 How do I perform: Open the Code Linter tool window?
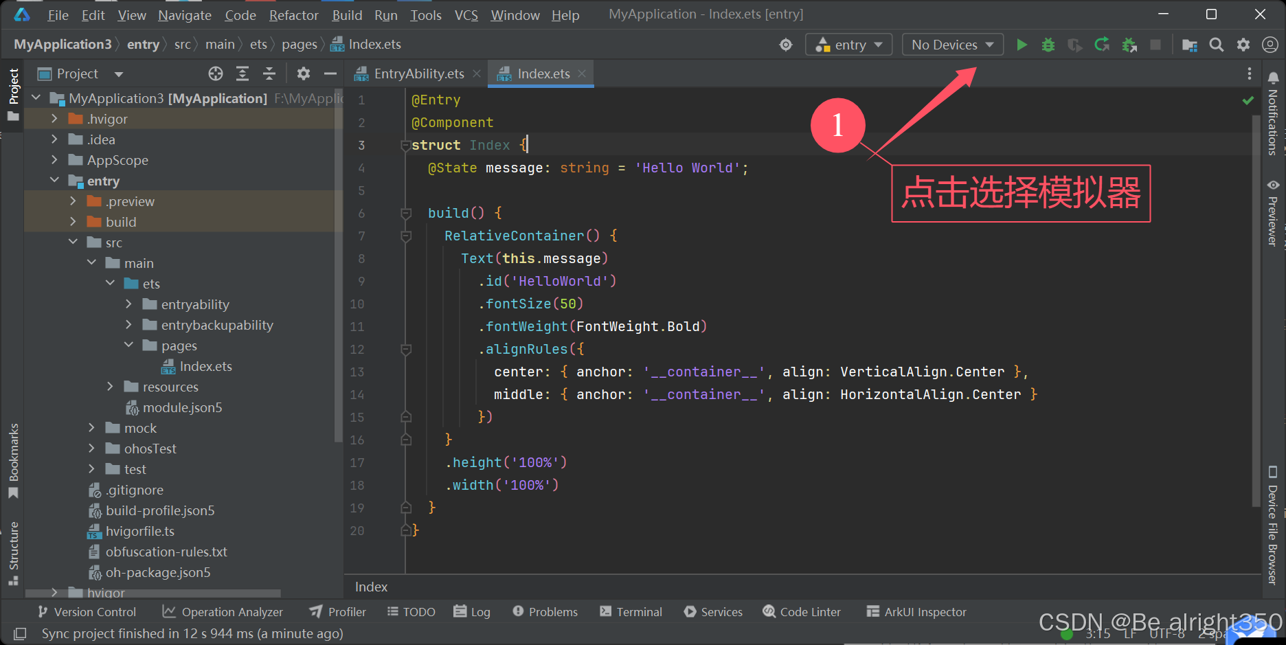[x=802, y=611]
